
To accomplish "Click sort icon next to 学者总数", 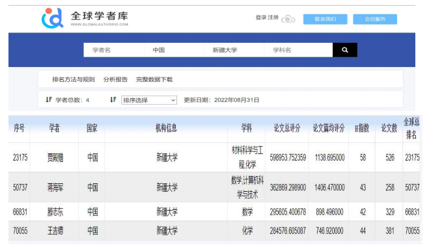I will [49, 99].
